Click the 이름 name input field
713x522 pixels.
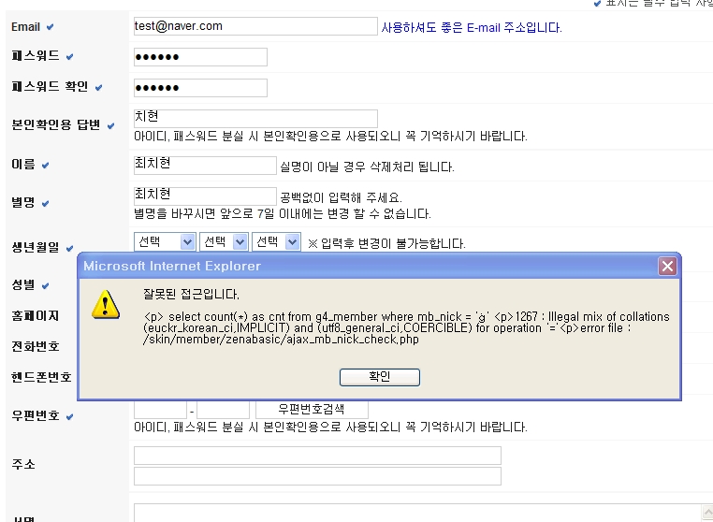coord(205,165)
